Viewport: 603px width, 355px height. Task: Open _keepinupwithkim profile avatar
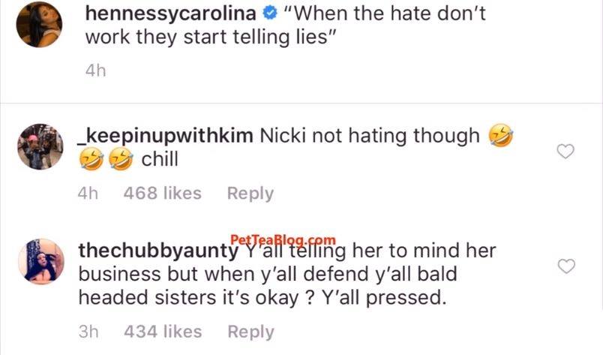pos(40,146)
